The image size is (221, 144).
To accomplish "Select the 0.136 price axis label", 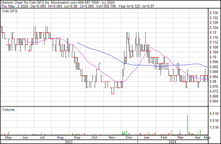I will point(214,13).
